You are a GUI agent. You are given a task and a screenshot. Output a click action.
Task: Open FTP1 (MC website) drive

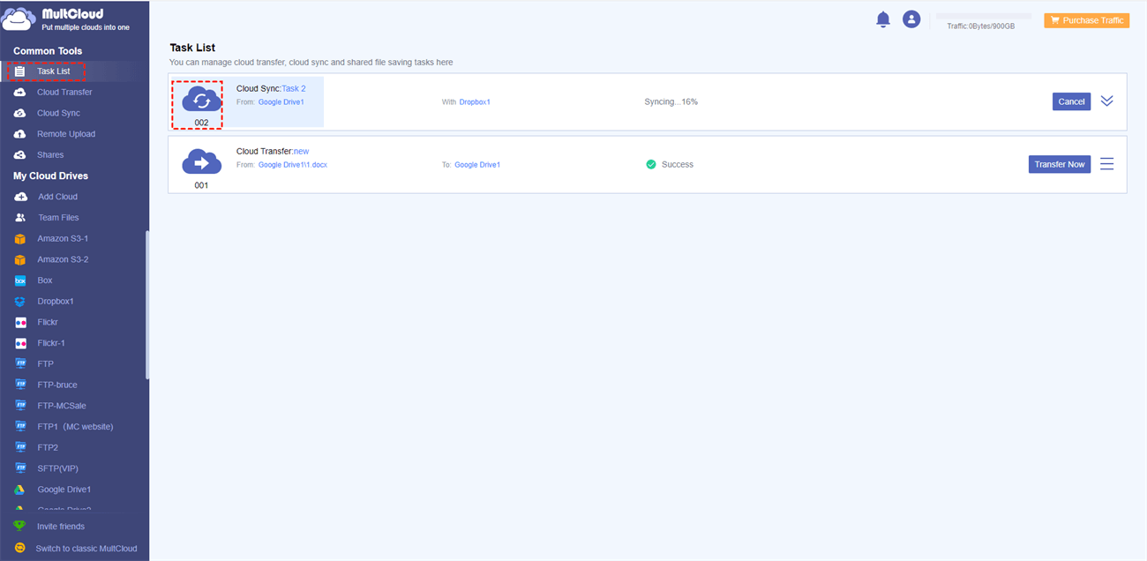coord(74,427)
